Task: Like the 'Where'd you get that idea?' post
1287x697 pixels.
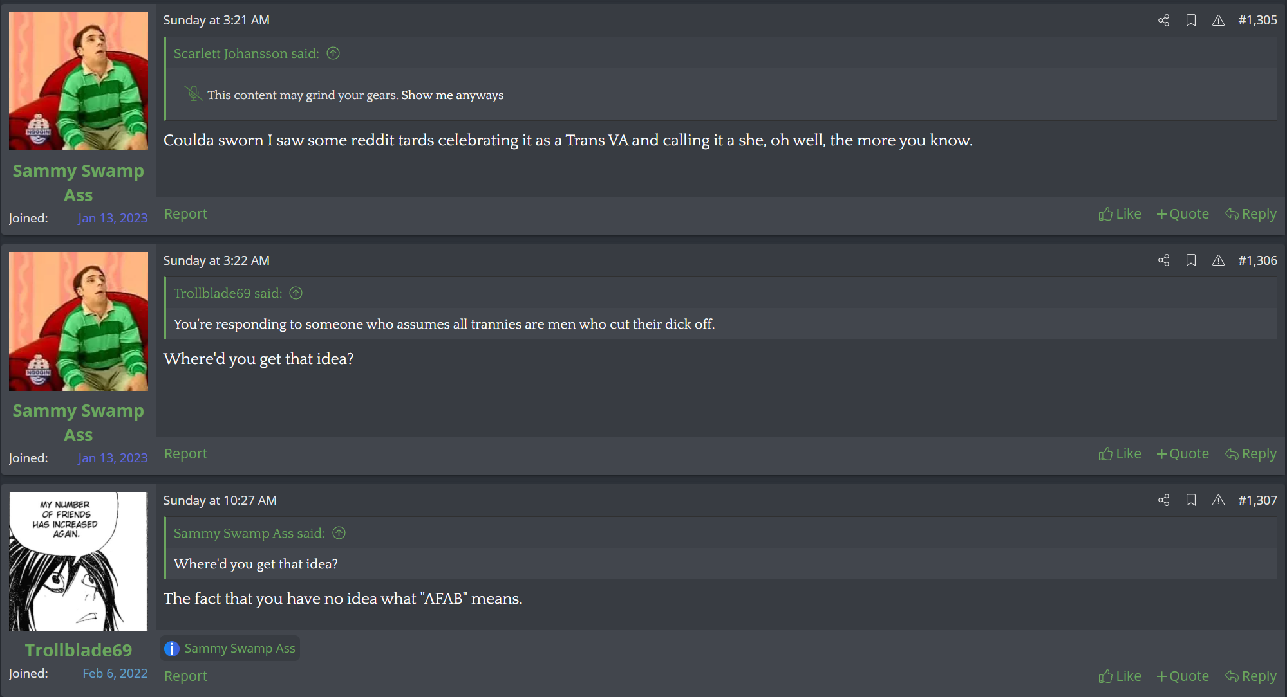Action: pyautogui.click(x=1120, y=454)
